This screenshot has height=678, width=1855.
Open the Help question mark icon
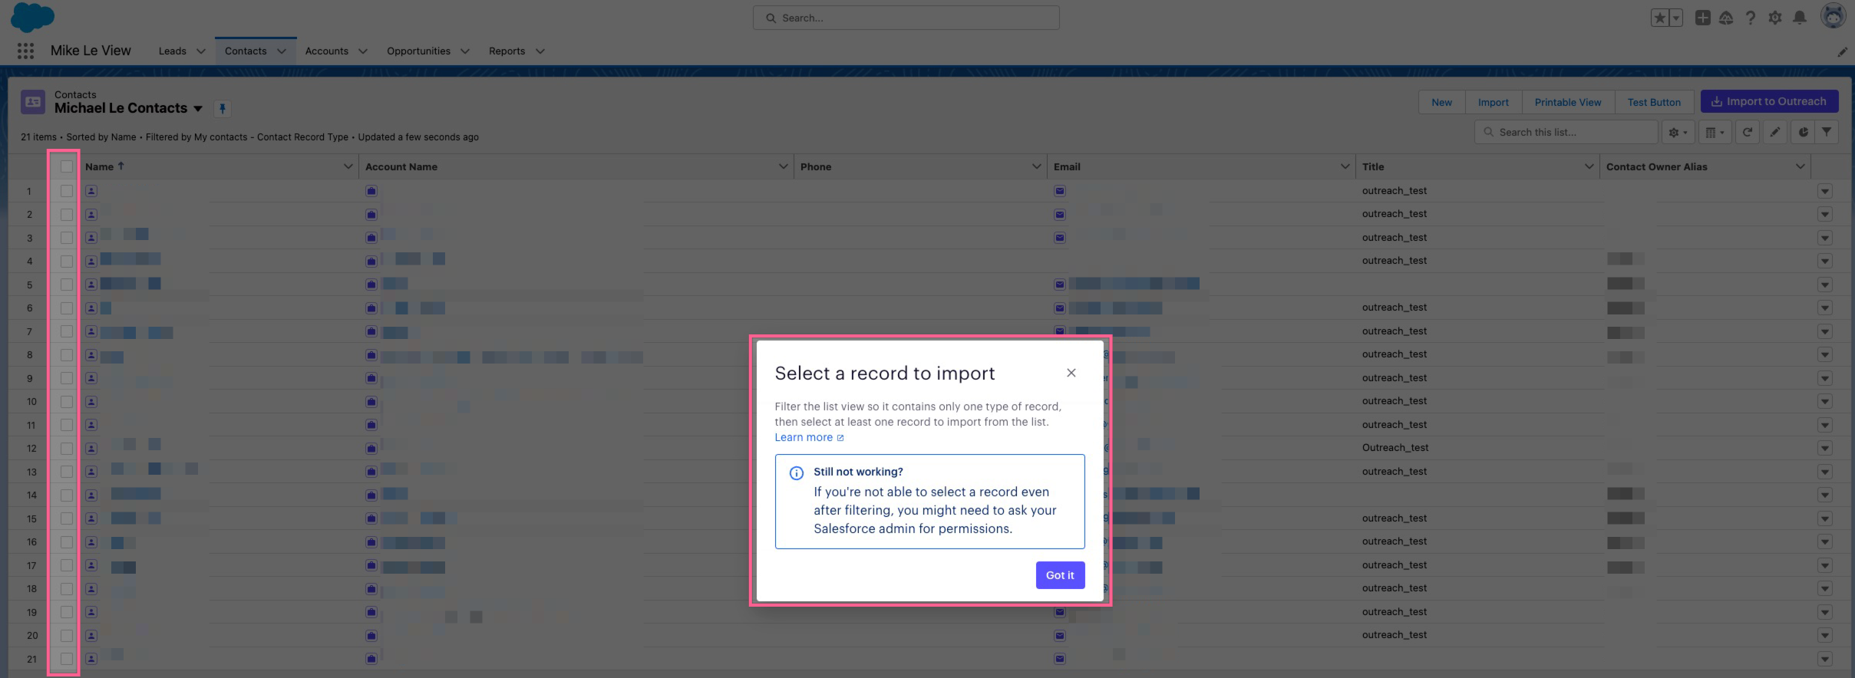[x=1751, y=18]
